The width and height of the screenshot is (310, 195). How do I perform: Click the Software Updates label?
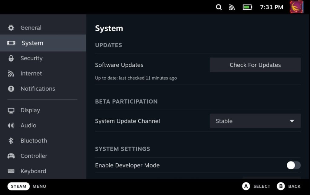pyautogui.click(x=119, y=65)
